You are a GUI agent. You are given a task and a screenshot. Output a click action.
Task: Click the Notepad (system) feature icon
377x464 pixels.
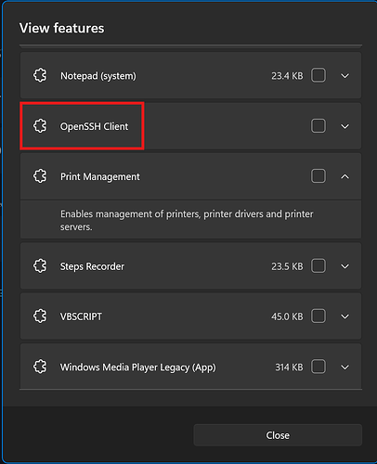point(40,75)
